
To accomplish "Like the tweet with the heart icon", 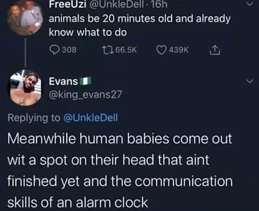I will (x=161, y=50).
